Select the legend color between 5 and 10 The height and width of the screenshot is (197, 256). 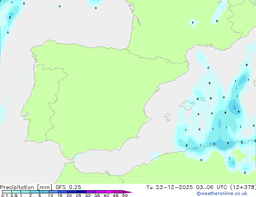pyautogui.click(x=44, y=192)
